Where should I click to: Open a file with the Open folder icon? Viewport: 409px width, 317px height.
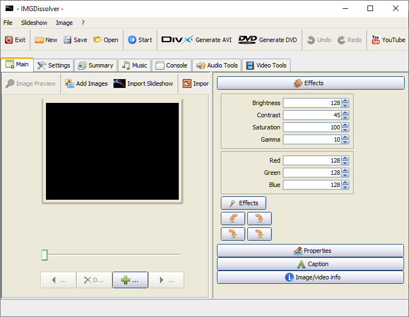(105, 40)
